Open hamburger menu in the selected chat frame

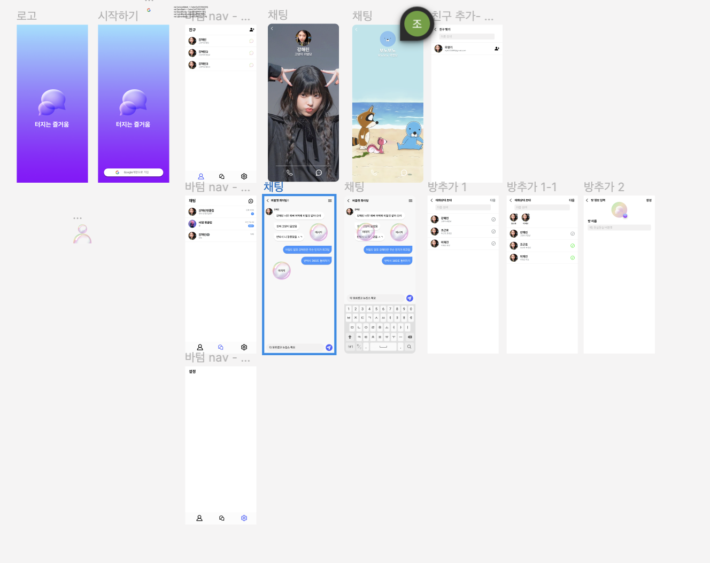[330, 200]
